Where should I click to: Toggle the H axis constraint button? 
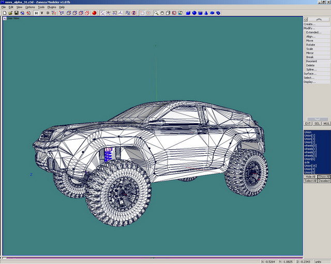(x=36, y=13)
